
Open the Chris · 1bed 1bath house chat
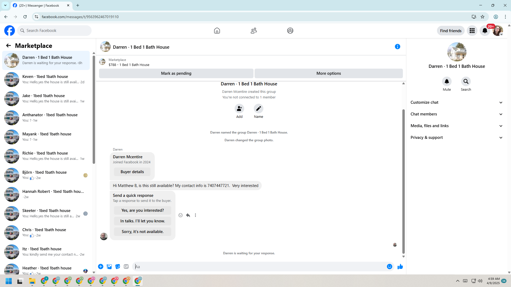point(46,233)
